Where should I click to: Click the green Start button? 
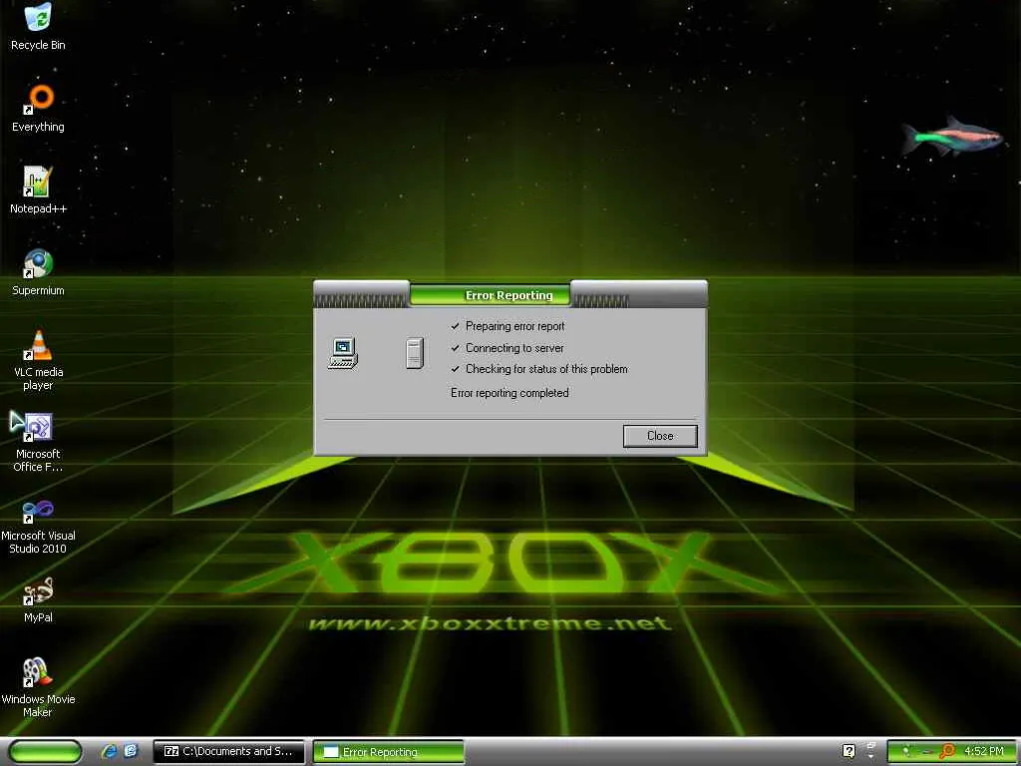pyautogui.click(x=45, y=751)
